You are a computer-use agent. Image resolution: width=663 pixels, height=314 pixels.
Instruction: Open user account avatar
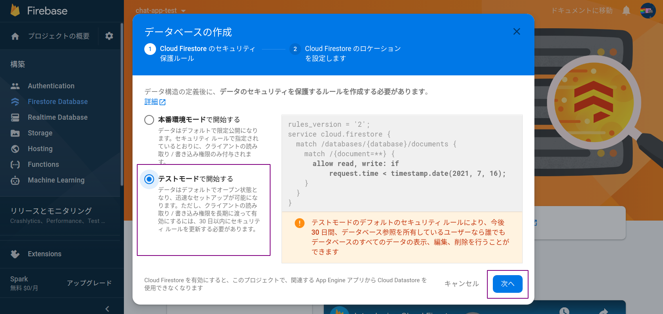point(648,11)
